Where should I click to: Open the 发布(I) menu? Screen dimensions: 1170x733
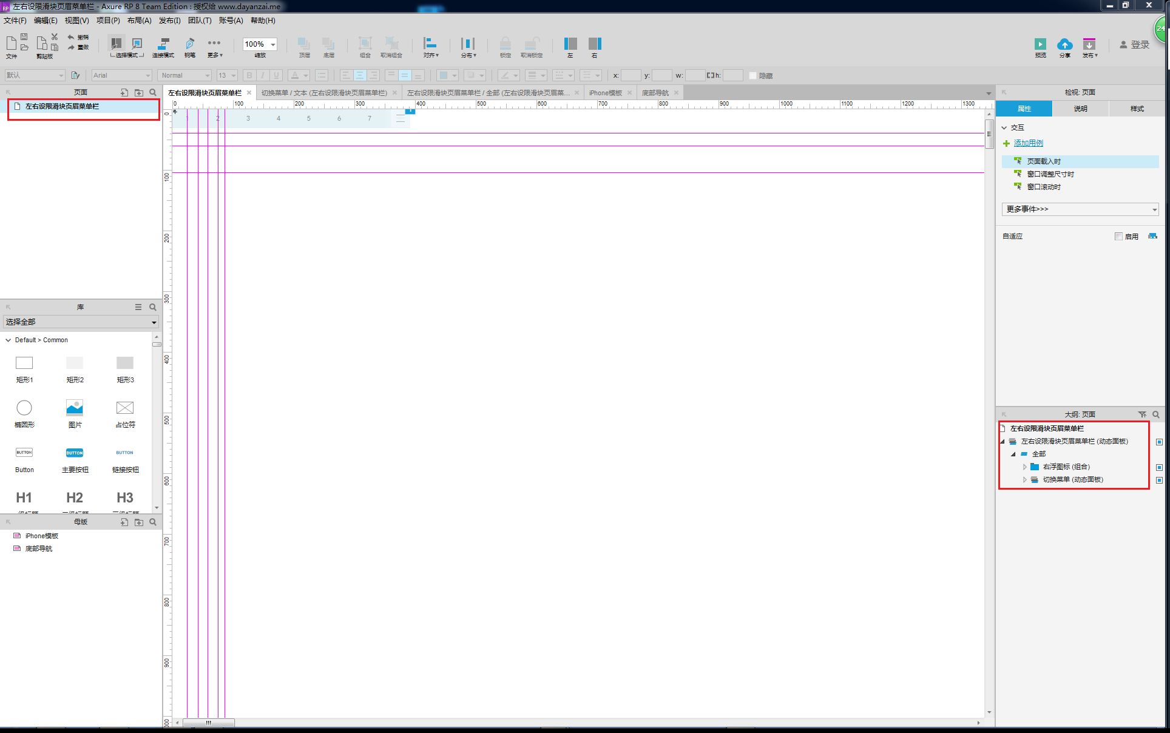(169, 21)
